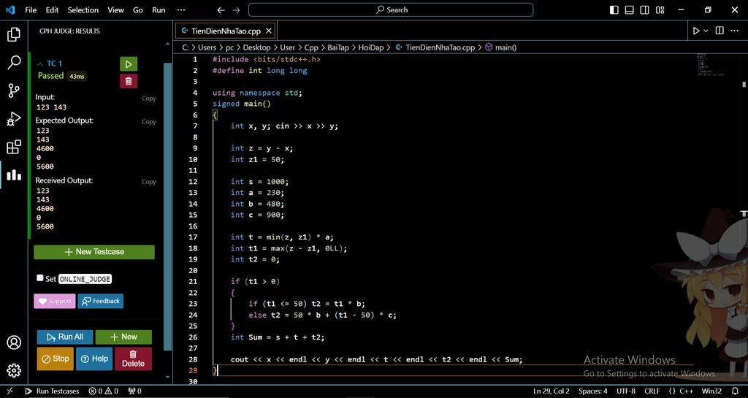This screenshot has width=748, height=398.
Task: Toggle the primary side bar layout icon
Action: pyautogui.click(x=614, y=10)
